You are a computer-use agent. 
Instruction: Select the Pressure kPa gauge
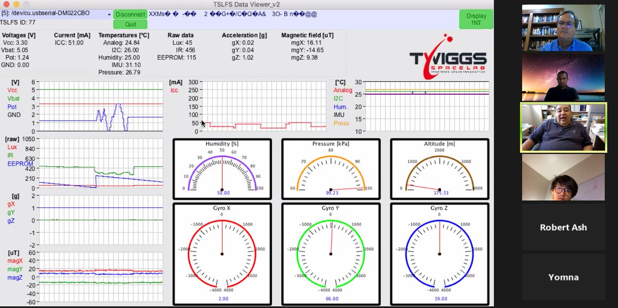point(331,169)
